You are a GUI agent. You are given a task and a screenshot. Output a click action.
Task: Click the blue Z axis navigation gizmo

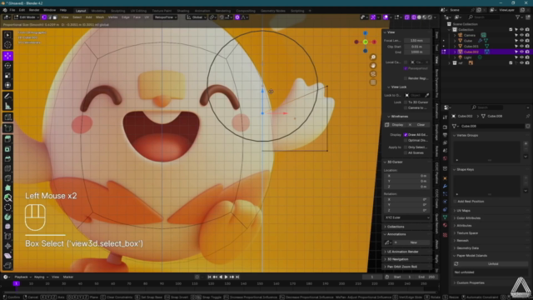click(x=365, y=33)
